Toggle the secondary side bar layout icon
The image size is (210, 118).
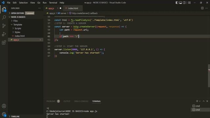point(184,3)
